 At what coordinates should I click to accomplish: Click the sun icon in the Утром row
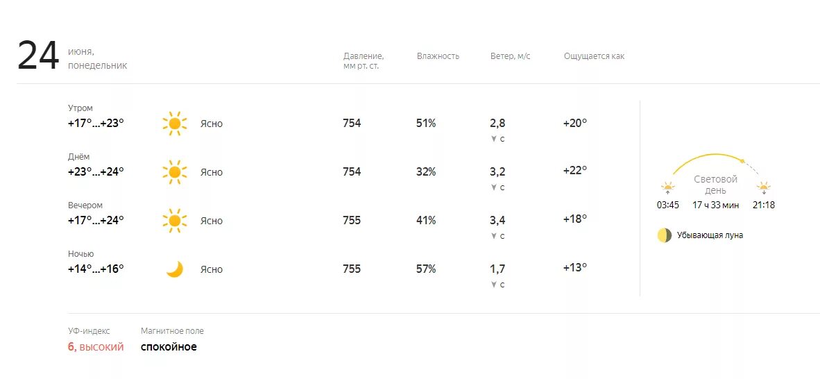click(x=174, y=124)
